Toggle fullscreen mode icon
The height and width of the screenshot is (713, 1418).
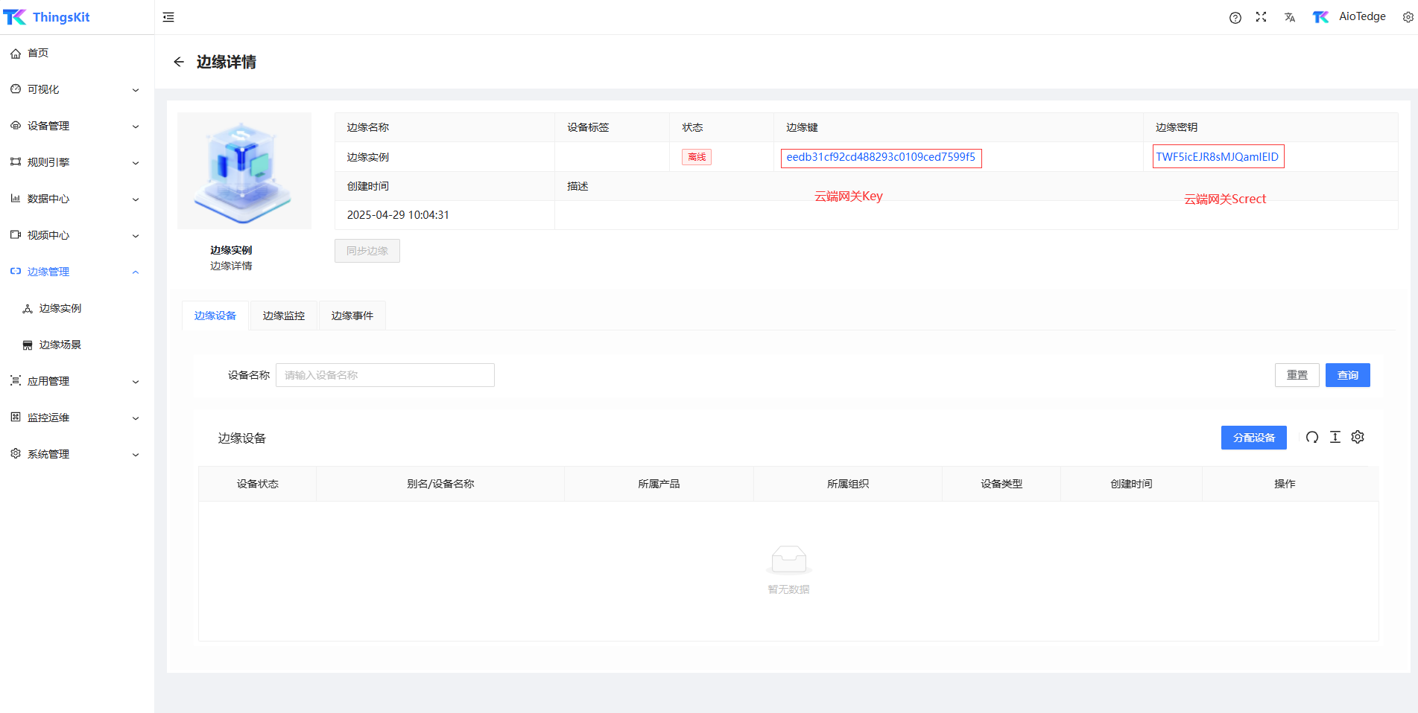[x=1261, y=17]
